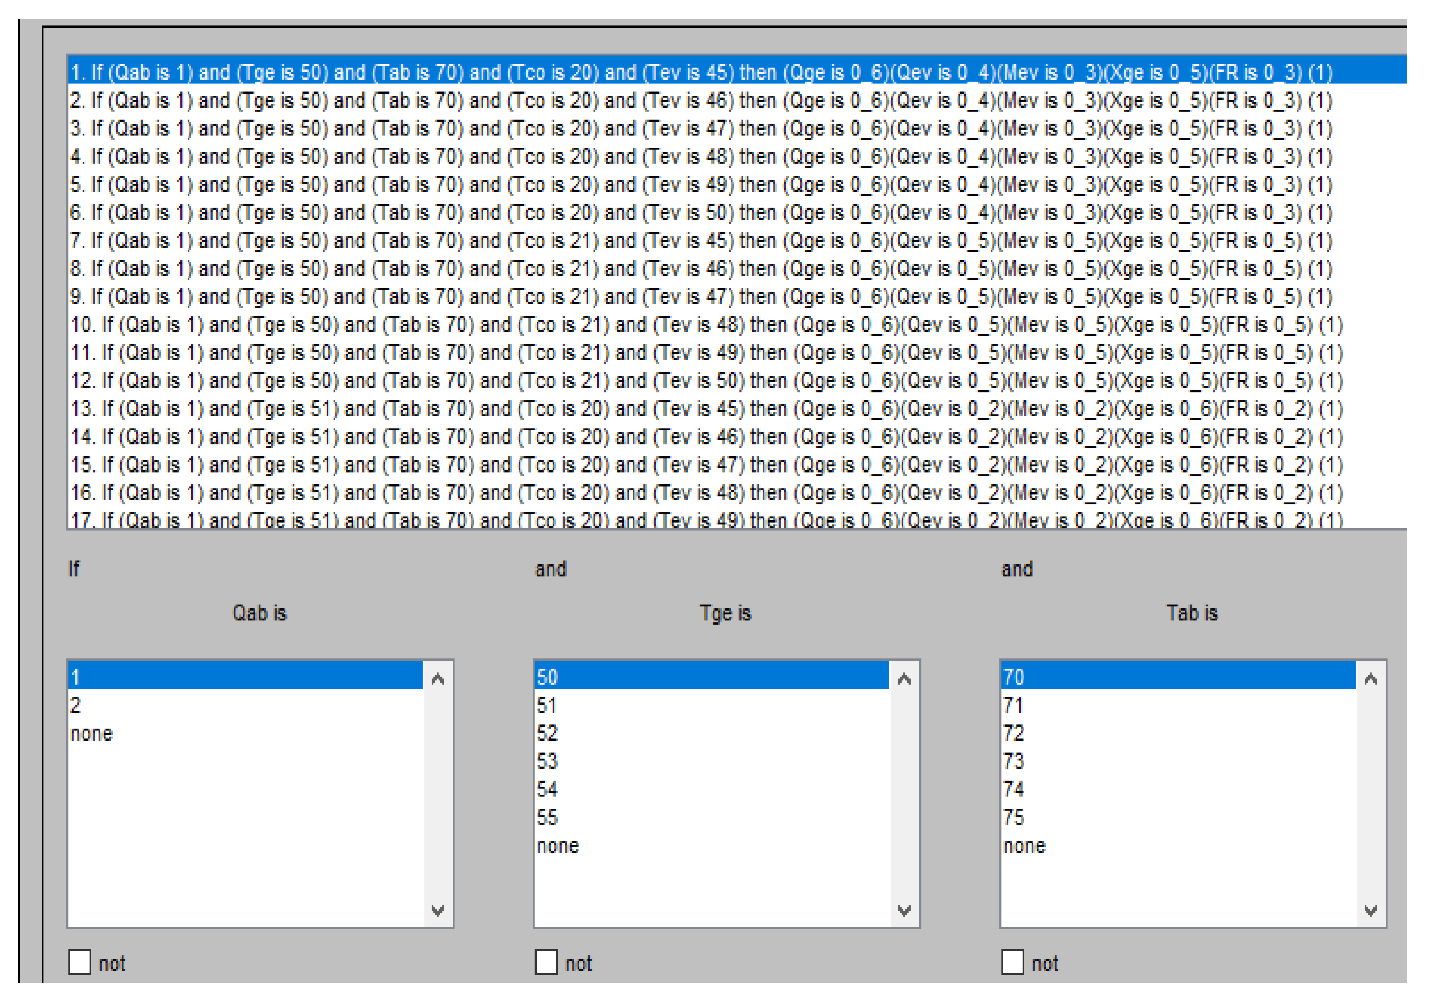Enable the 'not' checkbox under Qab

80,962
